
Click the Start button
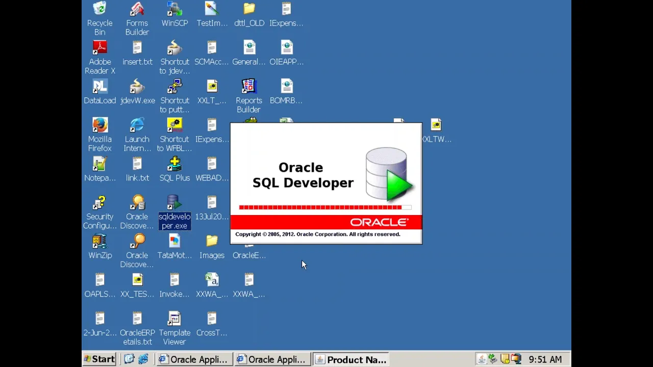99,359
